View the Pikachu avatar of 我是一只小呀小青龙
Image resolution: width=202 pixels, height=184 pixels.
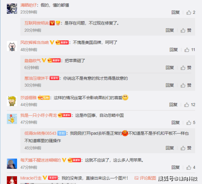[x=12, y=119]
